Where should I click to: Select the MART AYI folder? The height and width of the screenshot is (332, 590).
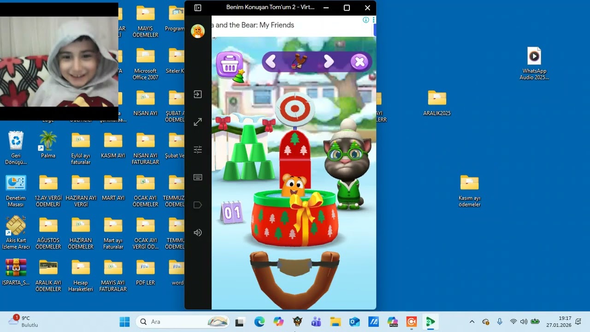pos(113,187)
